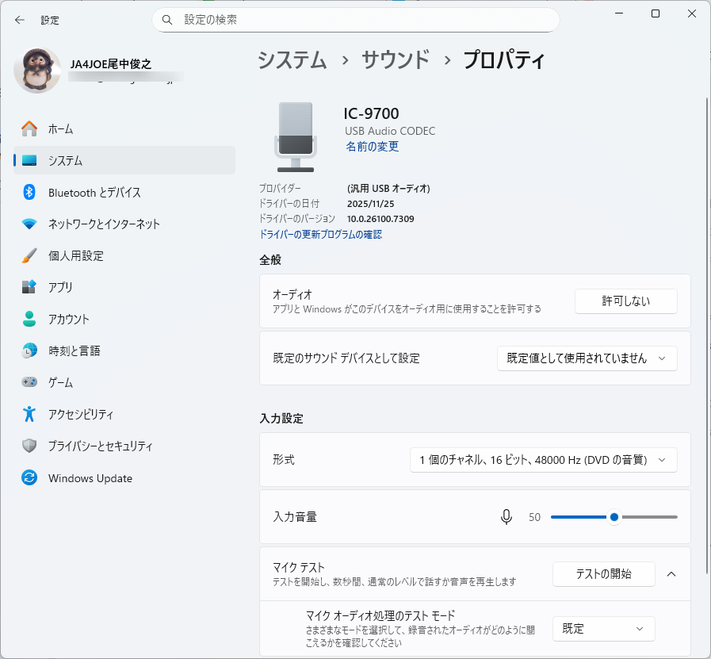
Task: Click the Bluetooth icon in sidebar
Action: point(29,192)
